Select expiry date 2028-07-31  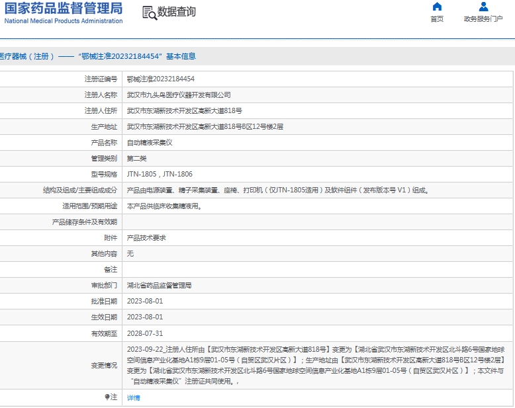[145, 333]
